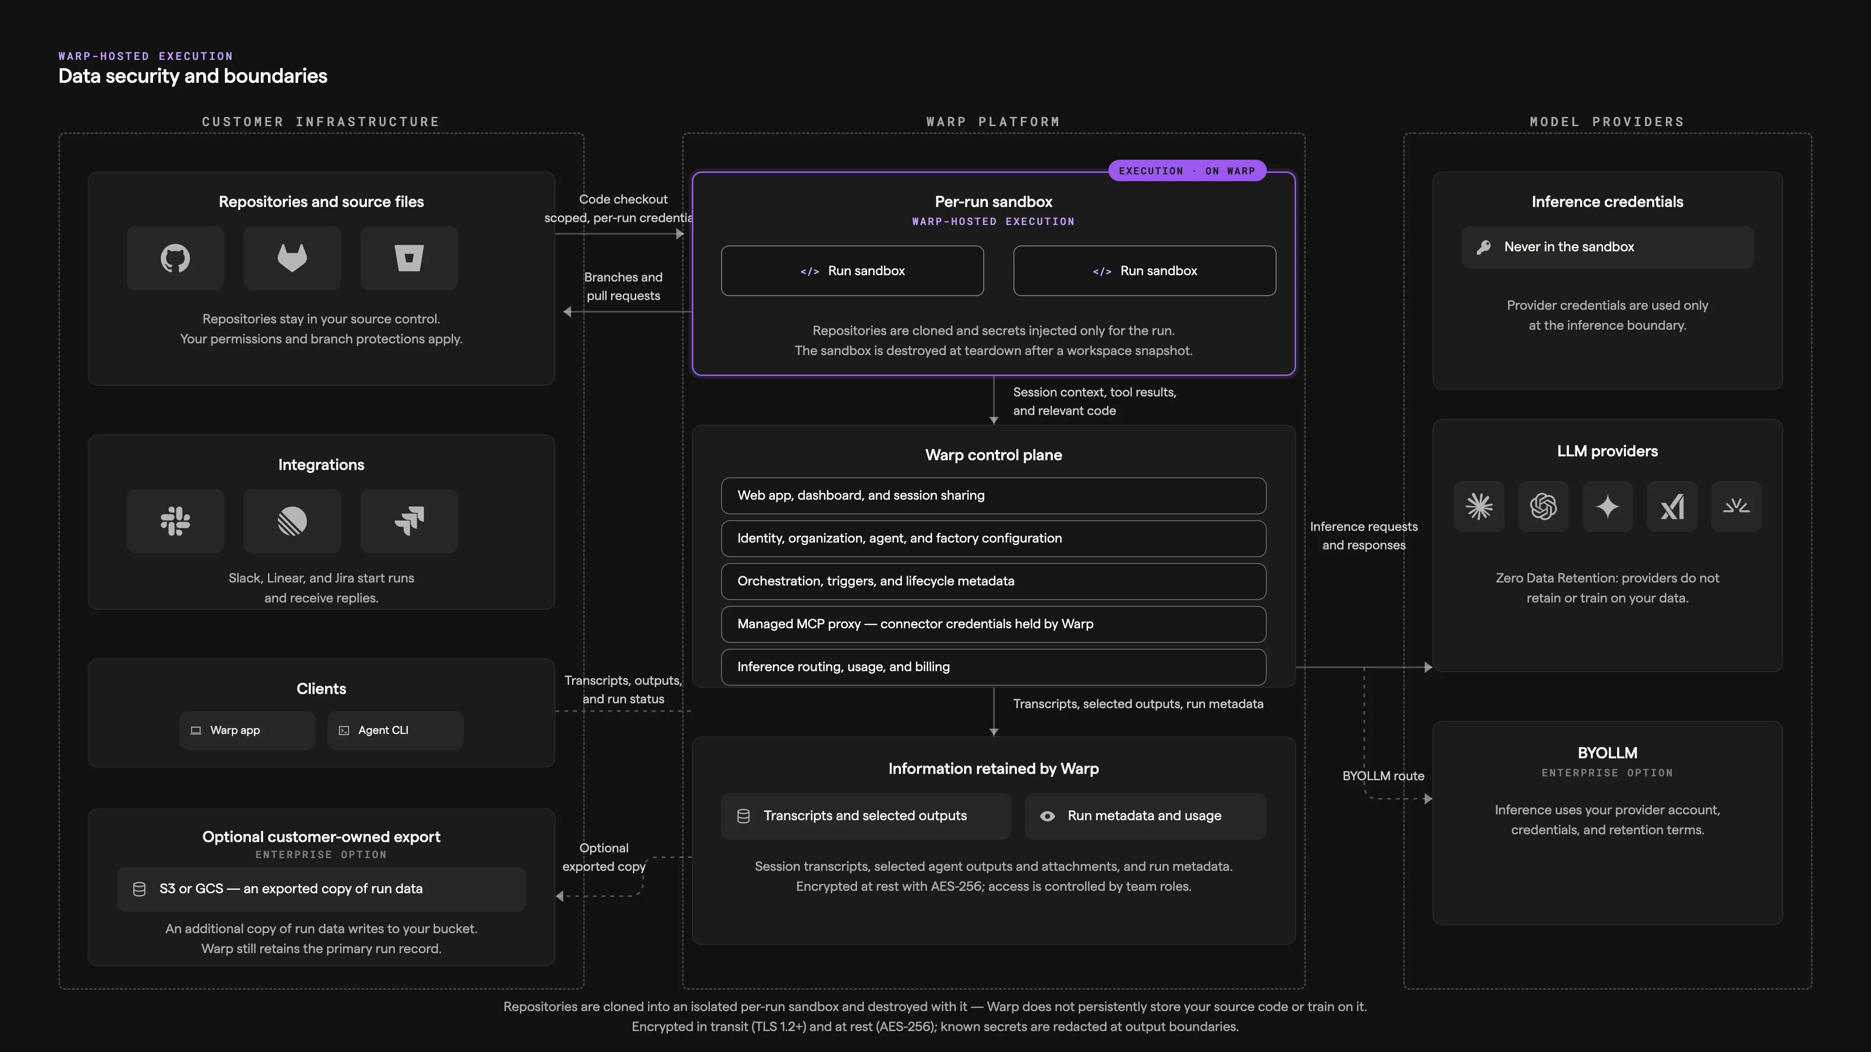
Task: Select Orchestration, triggers, and lifecycle metadata row
Action: (x=993, y=582)
